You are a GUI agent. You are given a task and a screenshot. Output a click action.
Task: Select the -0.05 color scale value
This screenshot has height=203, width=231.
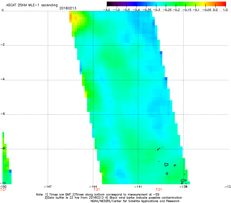[x=207, y=10]
